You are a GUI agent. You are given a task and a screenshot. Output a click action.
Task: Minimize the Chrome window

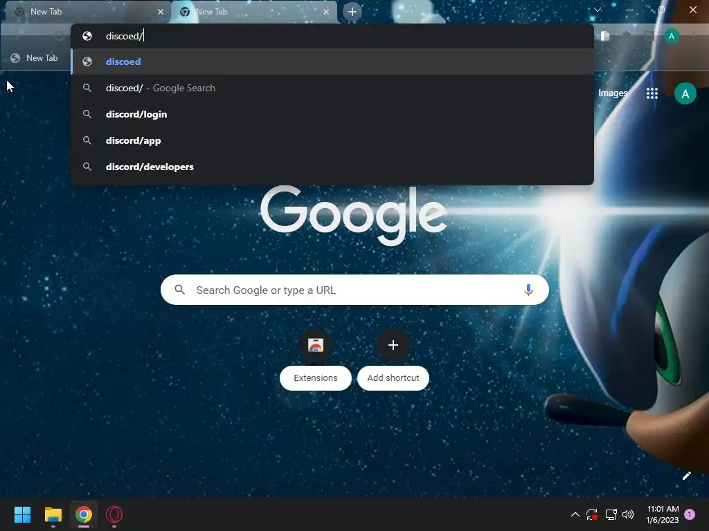click(x=629, y=10)
